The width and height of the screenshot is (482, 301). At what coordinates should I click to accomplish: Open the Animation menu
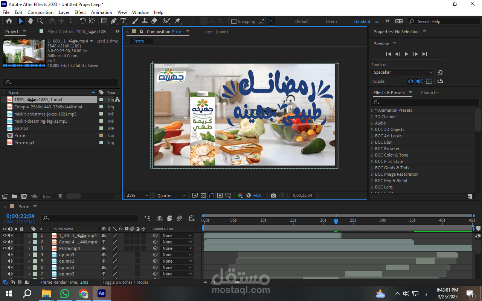(x=102, y=12)
